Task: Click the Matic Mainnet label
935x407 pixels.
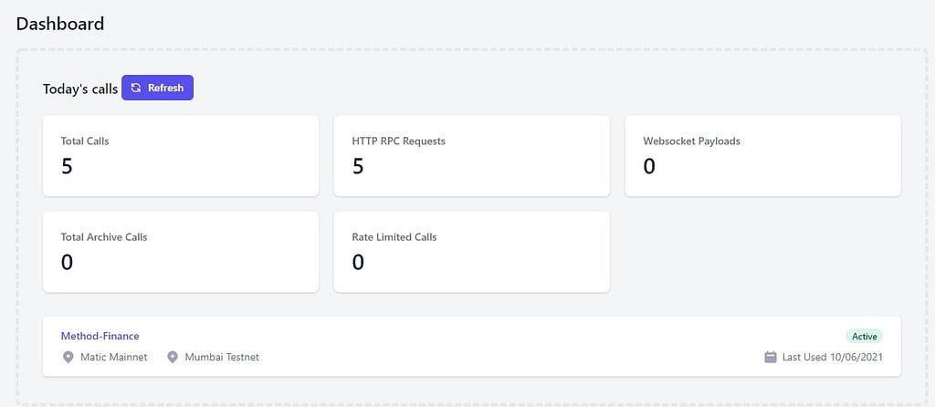Action: tap(114, 357)
